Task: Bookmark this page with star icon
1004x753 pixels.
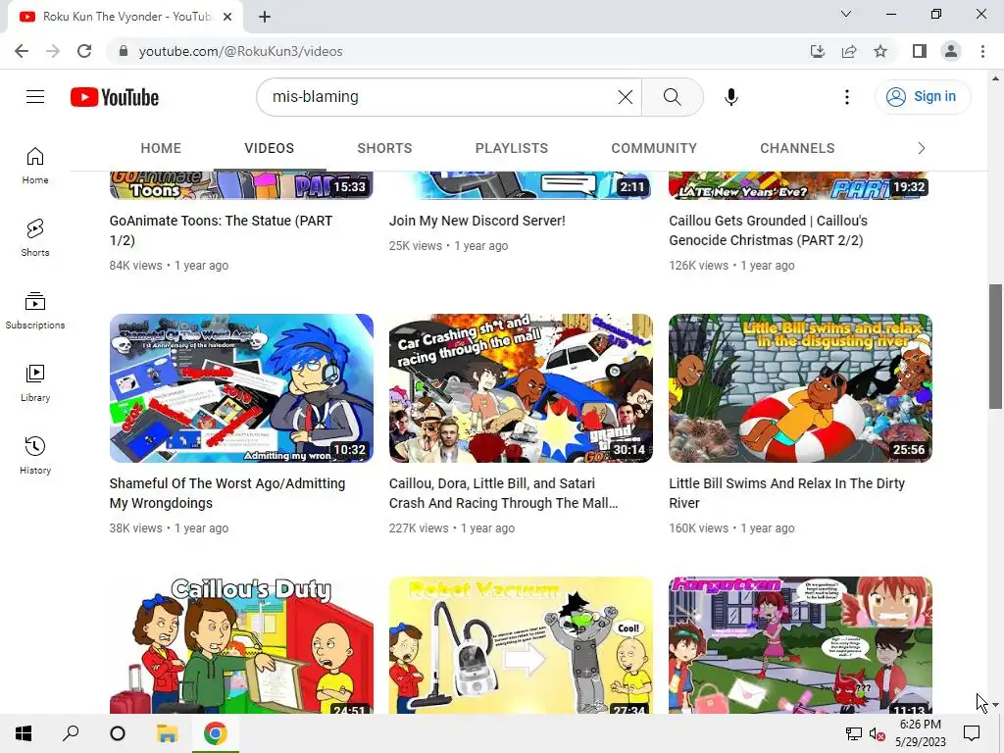Action: point(880,51)
